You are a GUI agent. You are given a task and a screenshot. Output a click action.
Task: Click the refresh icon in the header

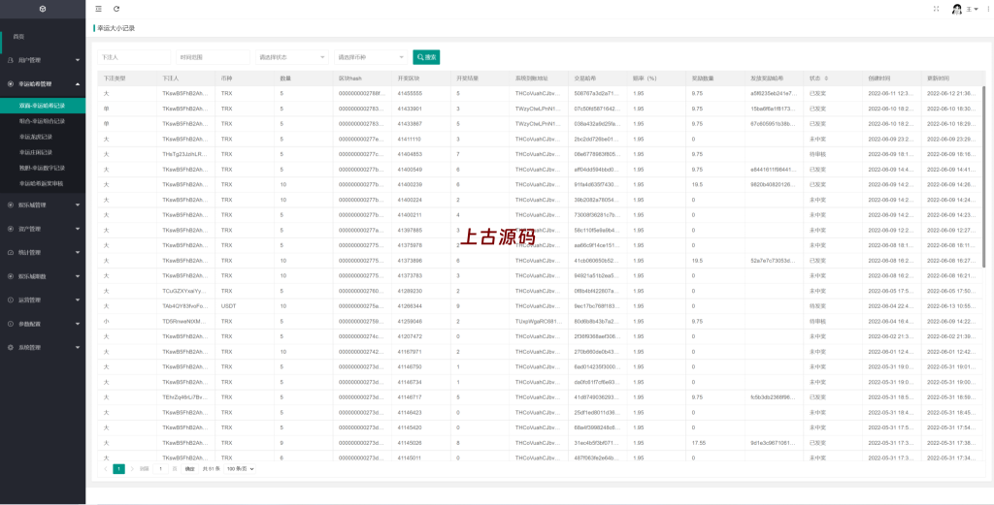tap(116, 9)
